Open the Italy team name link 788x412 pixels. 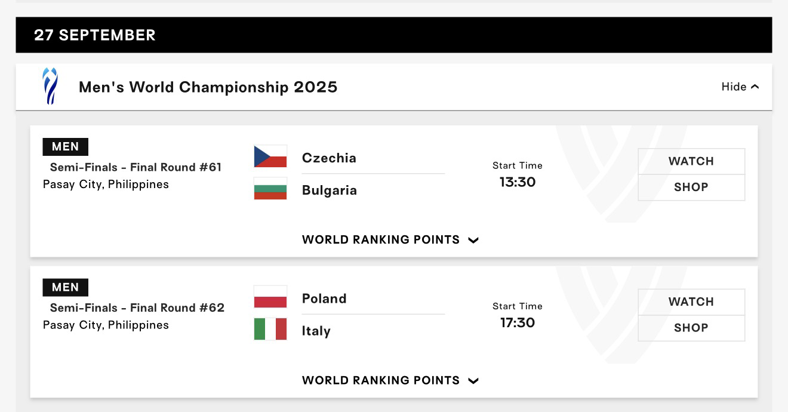316,331
